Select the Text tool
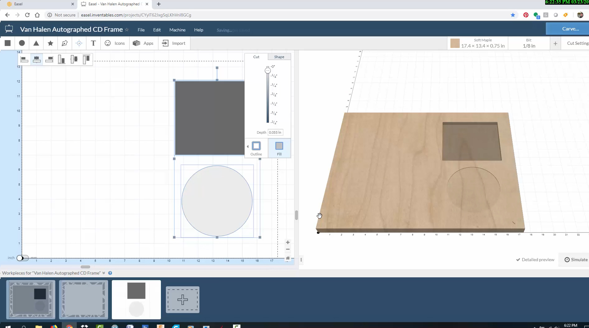Viewport: 589px width, 328px height. click(93, 43)
